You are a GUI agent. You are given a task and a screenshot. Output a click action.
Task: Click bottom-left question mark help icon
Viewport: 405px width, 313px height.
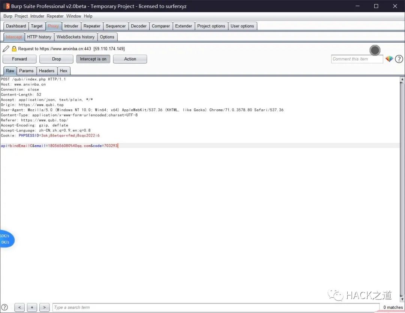click(x=4, y=307)
